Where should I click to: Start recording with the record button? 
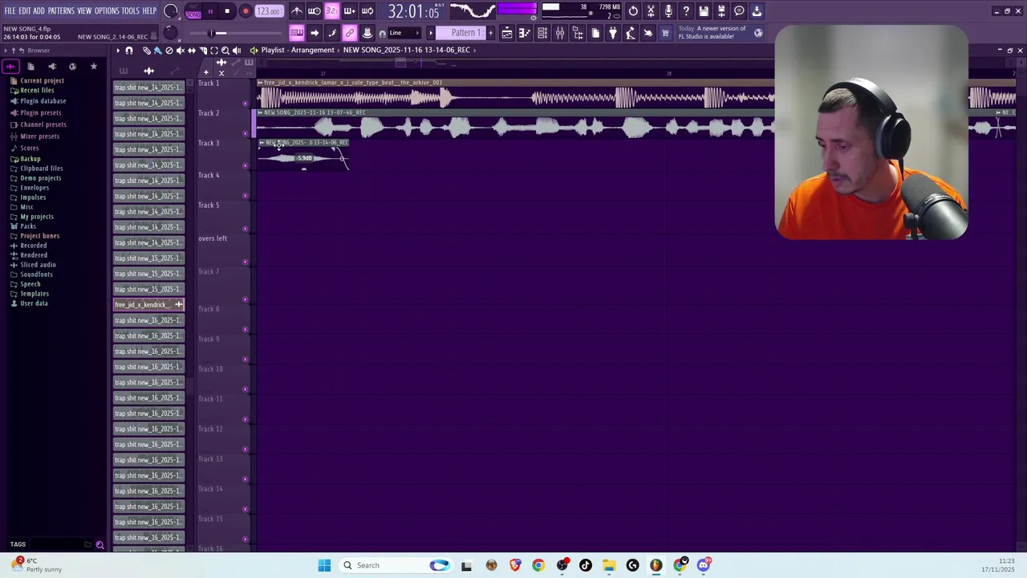pos(246,11)
